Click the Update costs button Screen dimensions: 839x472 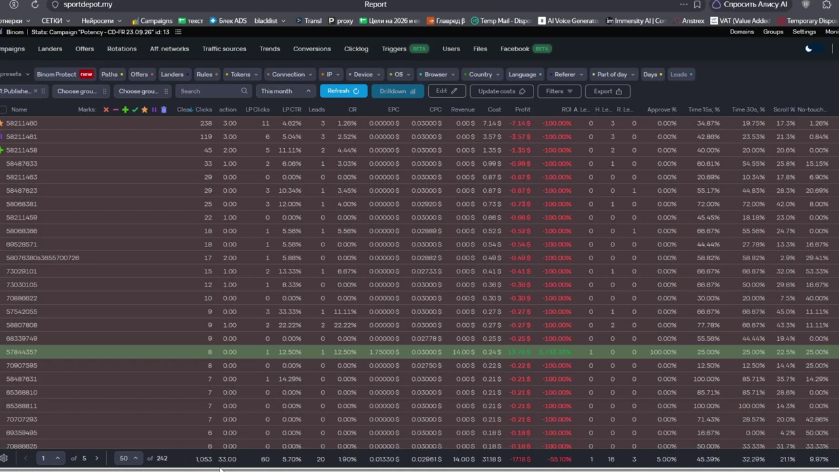point(501,91)
